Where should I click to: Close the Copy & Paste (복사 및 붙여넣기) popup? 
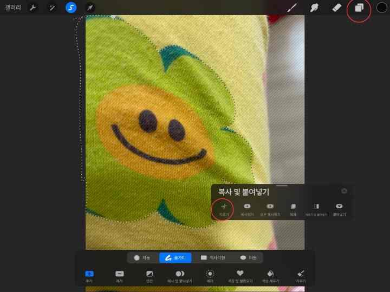click(x=344, y=191)
